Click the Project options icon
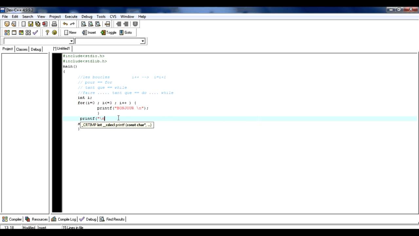The height and width of the screenshot is (236, 419). 135,24
